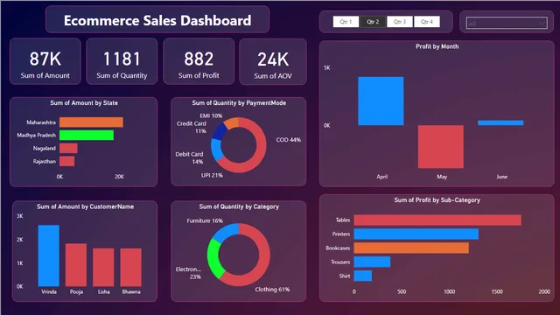This screenshot has width=560, height=315.
Task: Select the Pooja customer bar
Action: (76, 265)
